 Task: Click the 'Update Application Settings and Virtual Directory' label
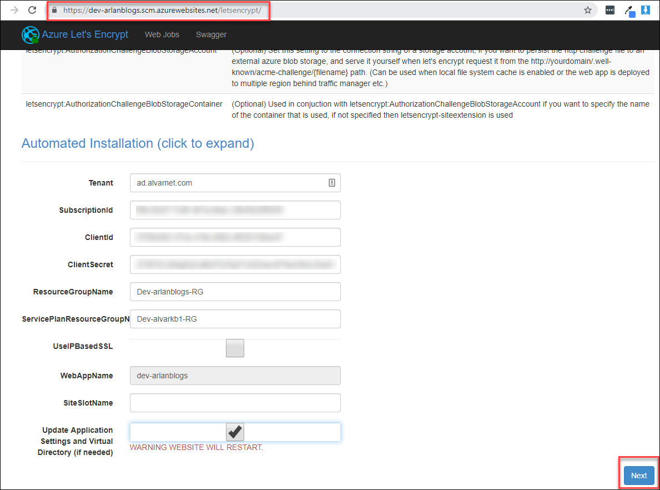75,441
